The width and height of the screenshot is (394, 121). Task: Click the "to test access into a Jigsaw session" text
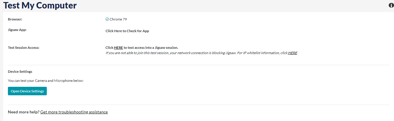tap(151, 48)
